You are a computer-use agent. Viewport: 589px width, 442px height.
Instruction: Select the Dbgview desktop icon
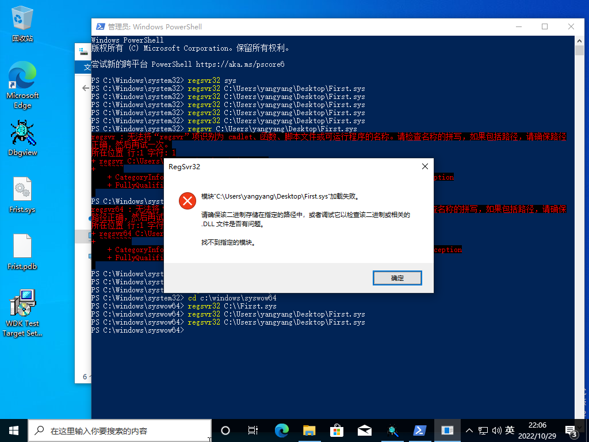[22, 135]
